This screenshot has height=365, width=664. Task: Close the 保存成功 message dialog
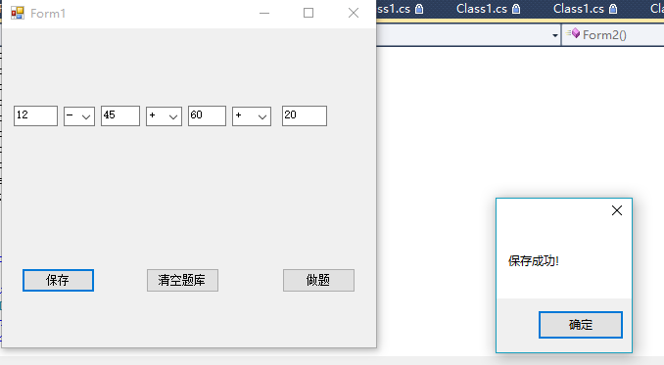click(617, 210)
